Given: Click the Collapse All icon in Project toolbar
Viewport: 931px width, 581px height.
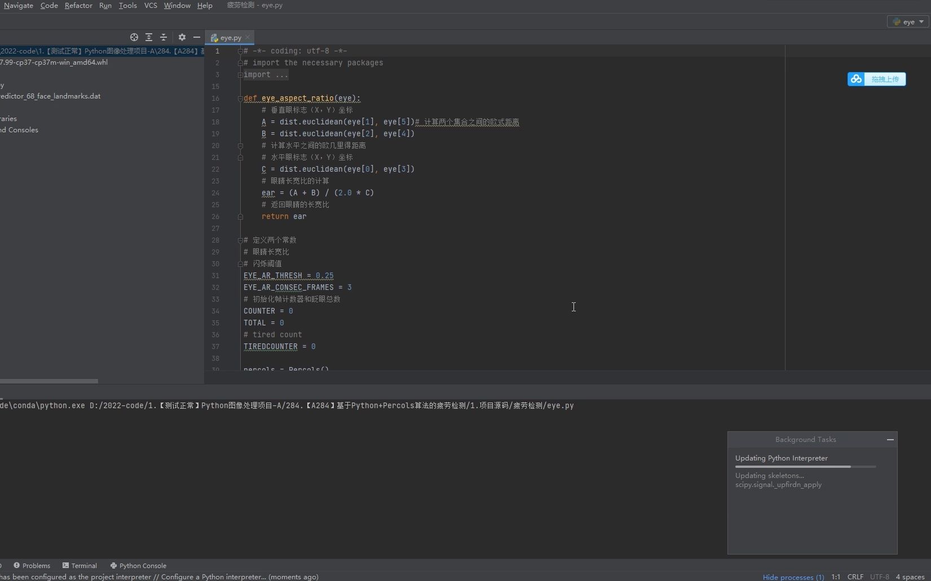Looking at the screenshot, I should click(x=164, y=37).
